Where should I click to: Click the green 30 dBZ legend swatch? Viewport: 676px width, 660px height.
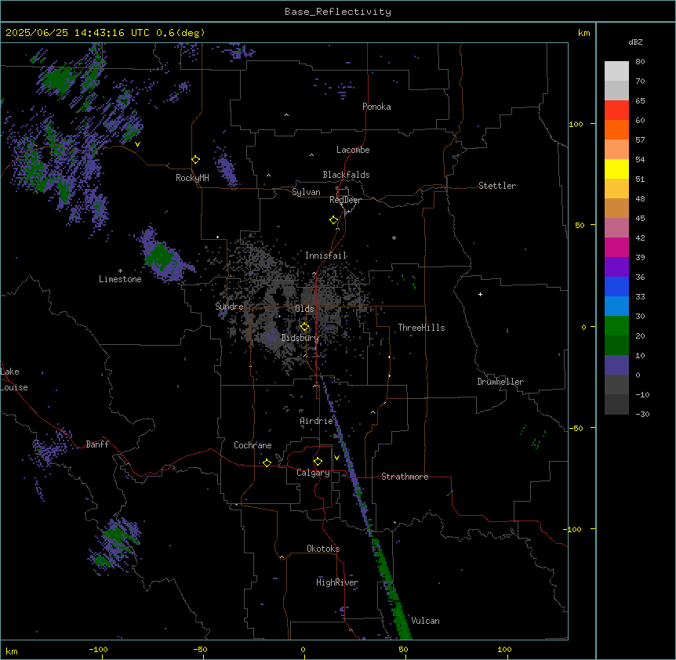tap(616, 326)
